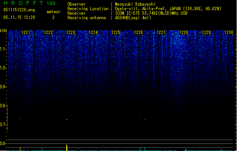Click the HROFFT 1.0.0 title text

pos(30,3)
